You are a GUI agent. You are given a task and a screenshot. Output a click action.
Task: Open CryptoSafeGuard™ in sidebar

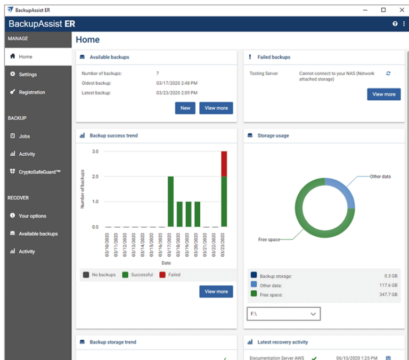coord(38,172)
